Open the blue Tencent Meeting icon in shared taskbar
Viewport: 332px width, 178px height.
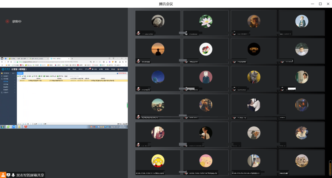[14, 127]
